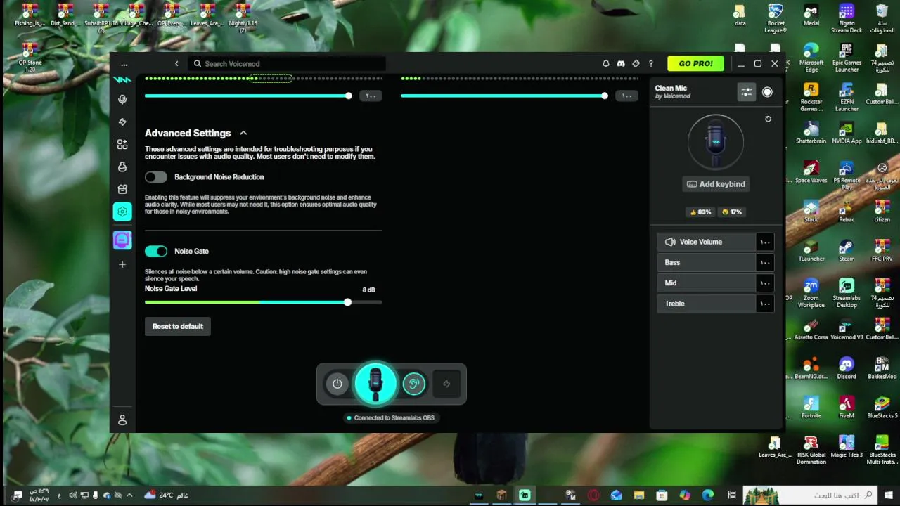Click the Treble control row
Screen dimensions: 900x506
click(x=716, y=304)
